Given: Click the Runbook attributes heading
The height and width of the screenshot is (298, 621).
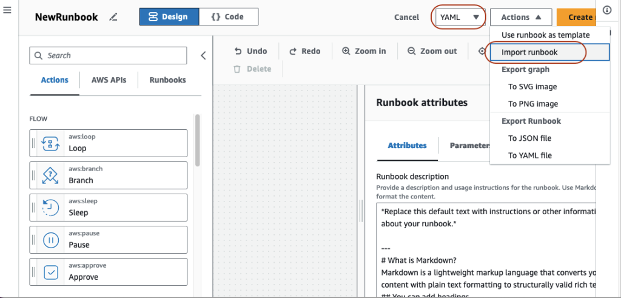Looking at the screenshot, I should pos(422,103).
